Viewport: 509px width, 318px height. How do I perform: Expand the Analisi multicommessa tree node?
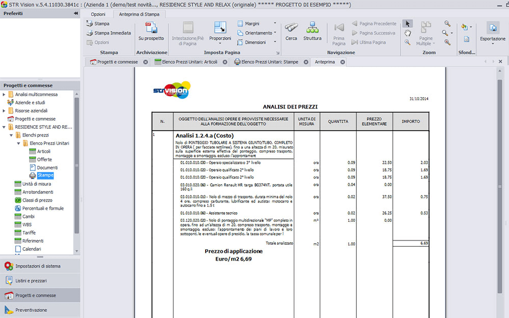pos(4,95)
